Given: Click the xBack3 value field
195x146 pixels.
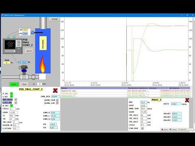Looking at the screenshot, I should click(177, 120).
